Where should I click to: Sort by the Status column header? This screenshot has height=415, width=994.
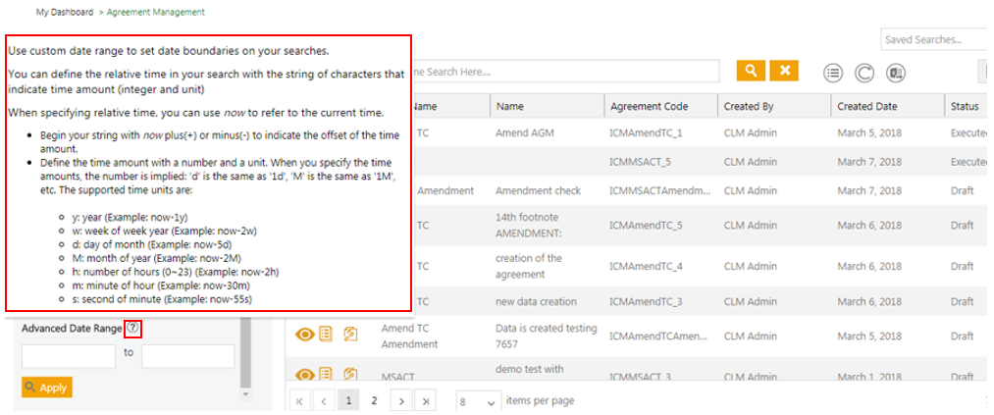(967, 106)
